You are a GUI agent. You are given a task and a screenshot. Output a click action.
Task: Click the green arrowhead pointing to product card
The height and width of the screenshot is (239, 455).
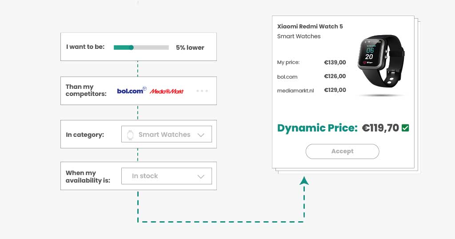pos(304,180)
